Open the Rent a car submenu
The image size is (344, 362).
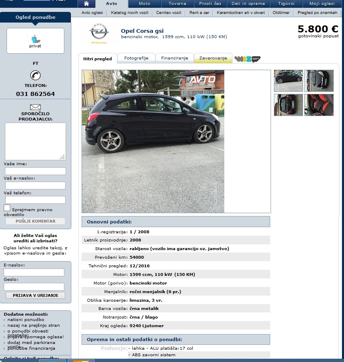coord(199,13)
